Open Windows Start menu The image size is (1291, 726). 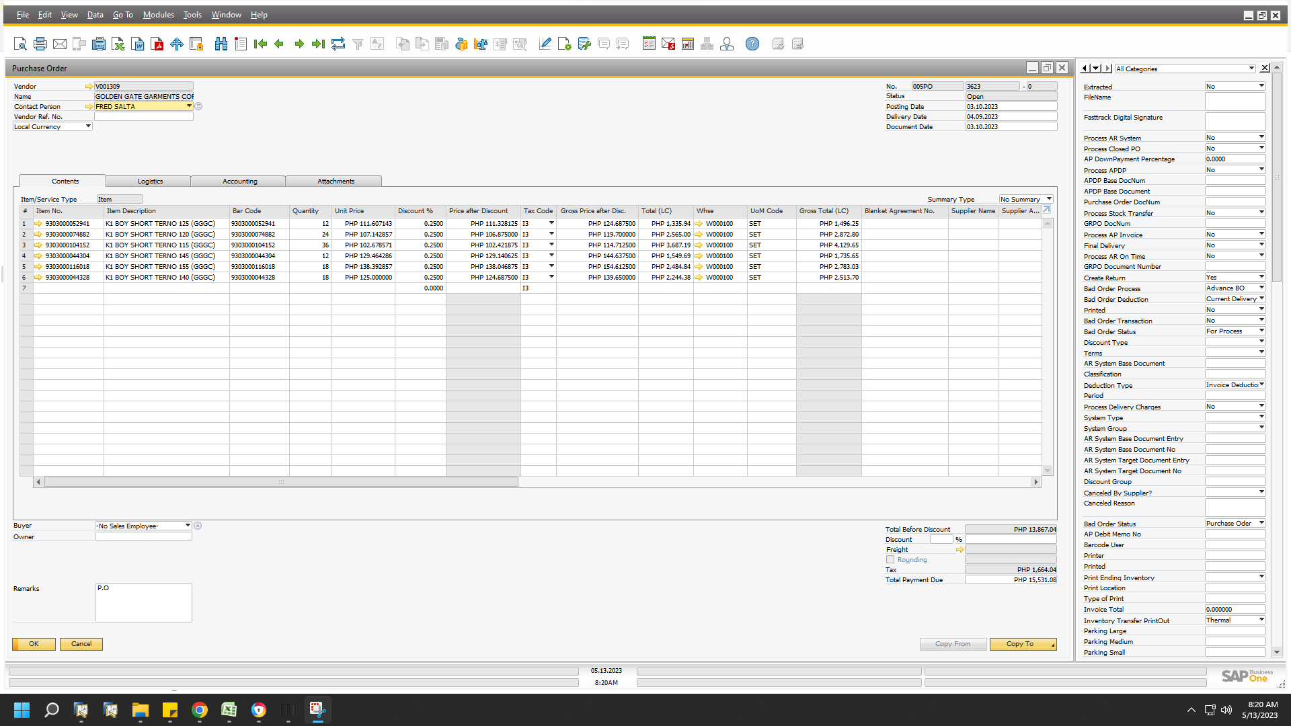[22, 710]
